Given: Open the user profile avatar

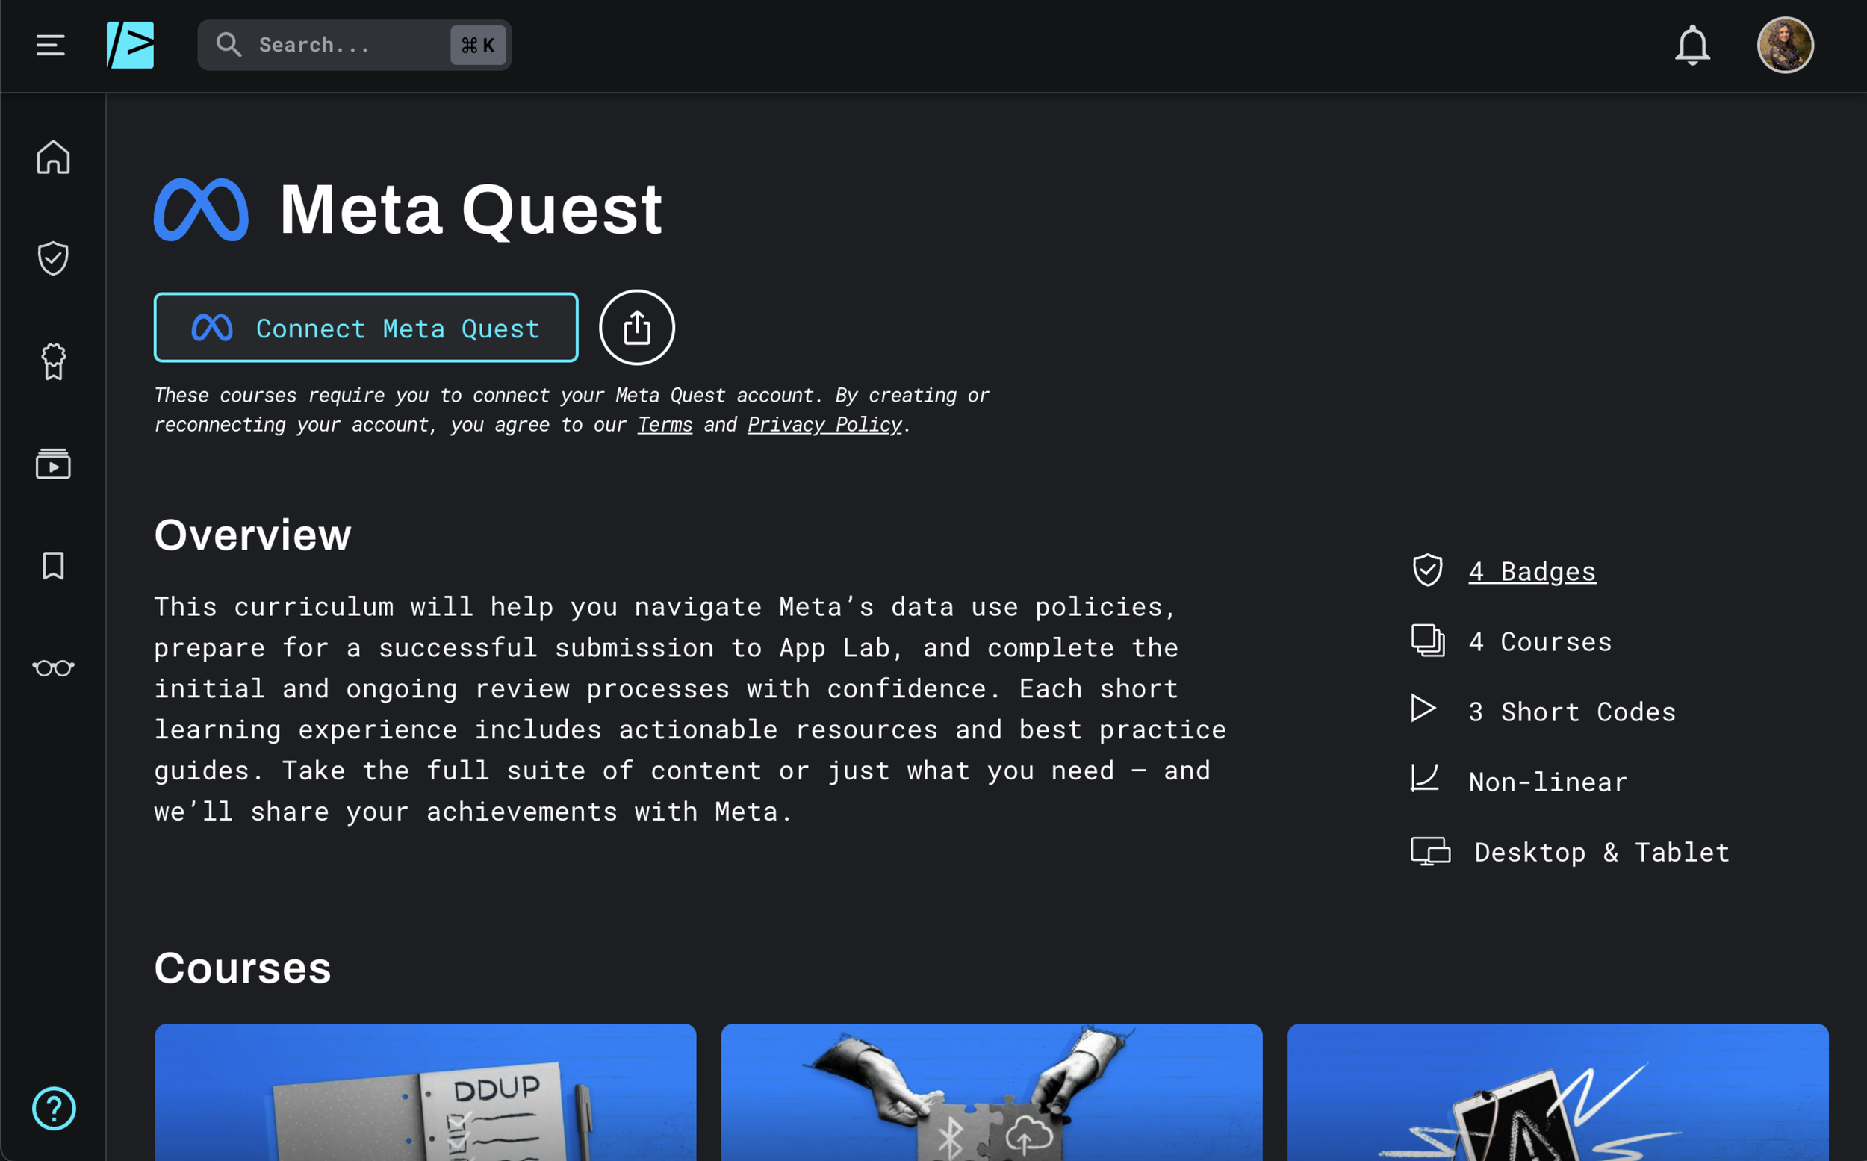Looking at the screenshot, I should [x=1785, y=46].
